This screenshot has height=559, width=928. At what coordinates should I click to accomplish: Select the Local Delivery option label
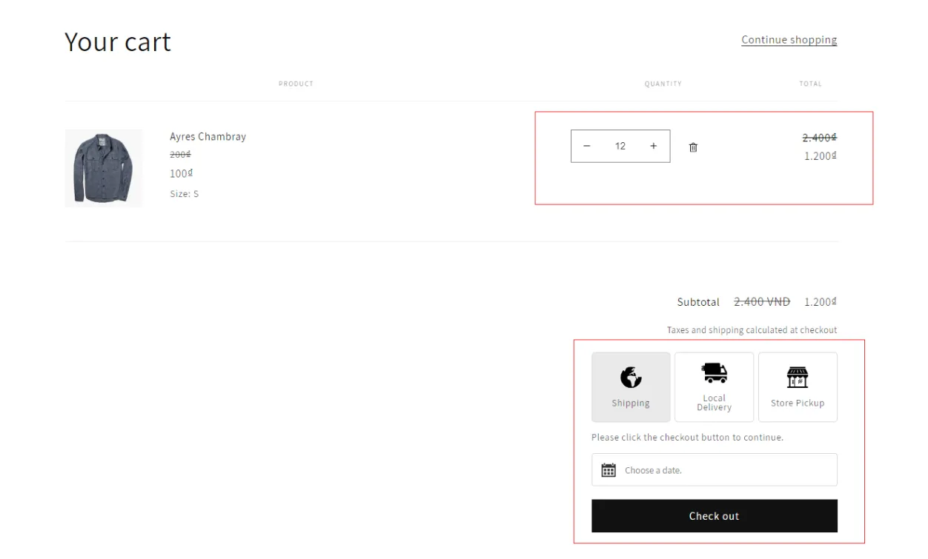(x=714, y=403)
